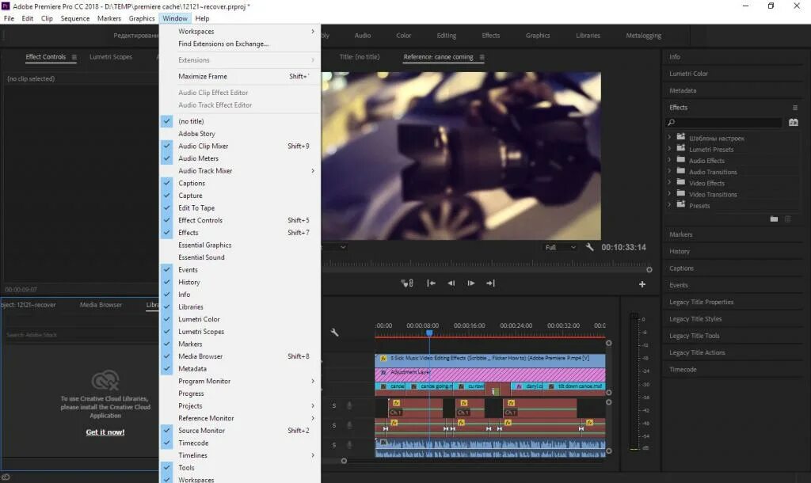Choose Maximize Frame menu command
This screenshot has height=483, width=811.
pyautogui.click(x=240, y=77)
